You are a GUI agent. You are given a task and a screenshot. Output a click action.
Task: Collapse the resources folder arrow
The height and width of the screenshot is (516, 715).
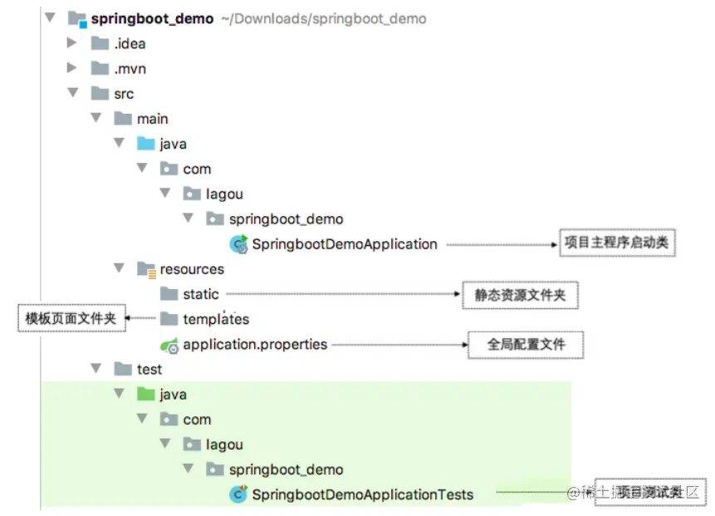tap(119, 268)
